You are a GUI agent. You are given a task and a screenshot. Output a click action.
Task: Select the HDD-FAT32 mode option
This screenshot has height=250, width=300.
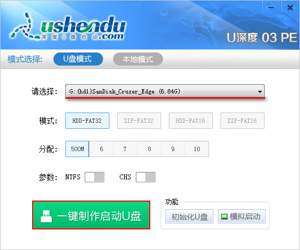pos(87,121)
